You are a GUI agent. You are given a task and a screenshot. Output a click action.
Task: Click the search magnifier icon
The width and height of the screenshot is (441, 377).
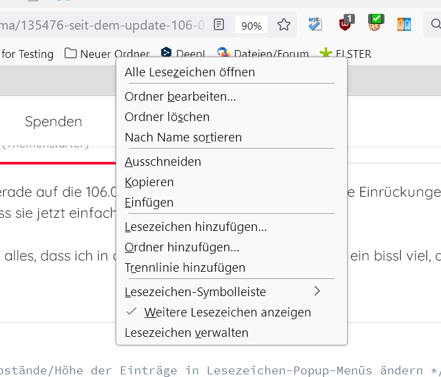[x=436, y=25]
